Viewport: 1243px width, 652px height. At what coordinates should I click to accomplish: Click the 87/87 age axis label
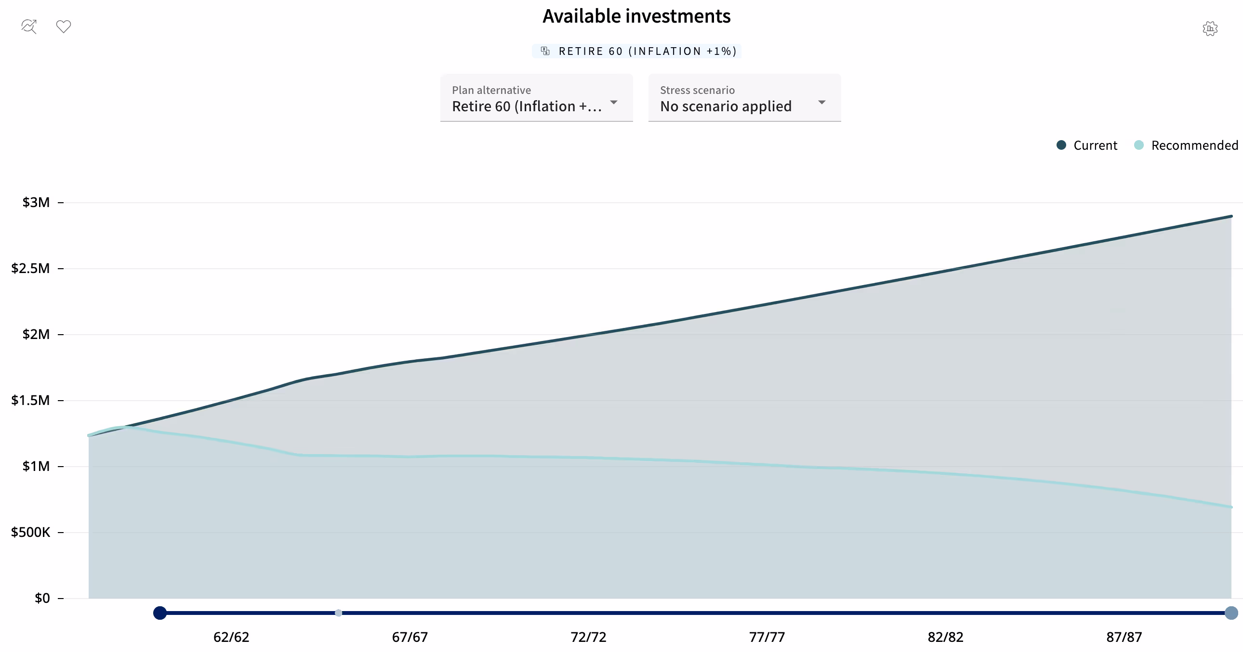tap(1124, 637)
